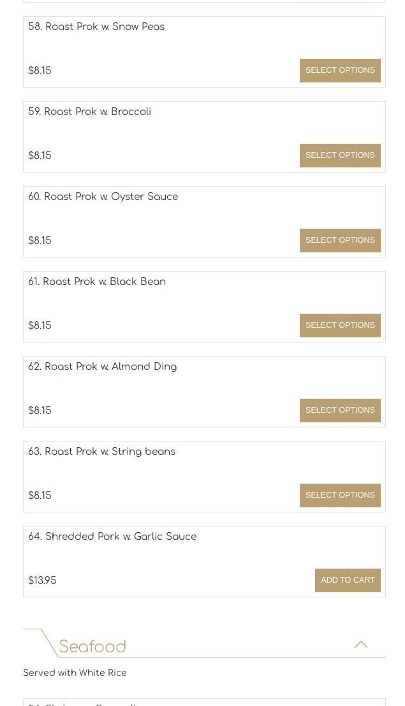The height and width of the screenshot is (706, 405).
Task: Open the 64. Shredded Pork w. Garlic Sauce title
Action: click(112, 537)
